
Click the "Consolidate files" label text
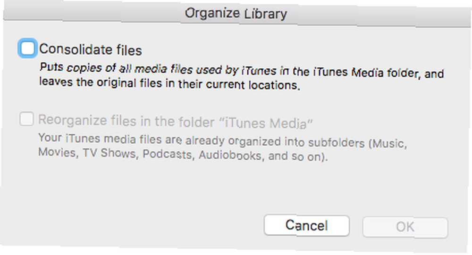click(90, 49)
